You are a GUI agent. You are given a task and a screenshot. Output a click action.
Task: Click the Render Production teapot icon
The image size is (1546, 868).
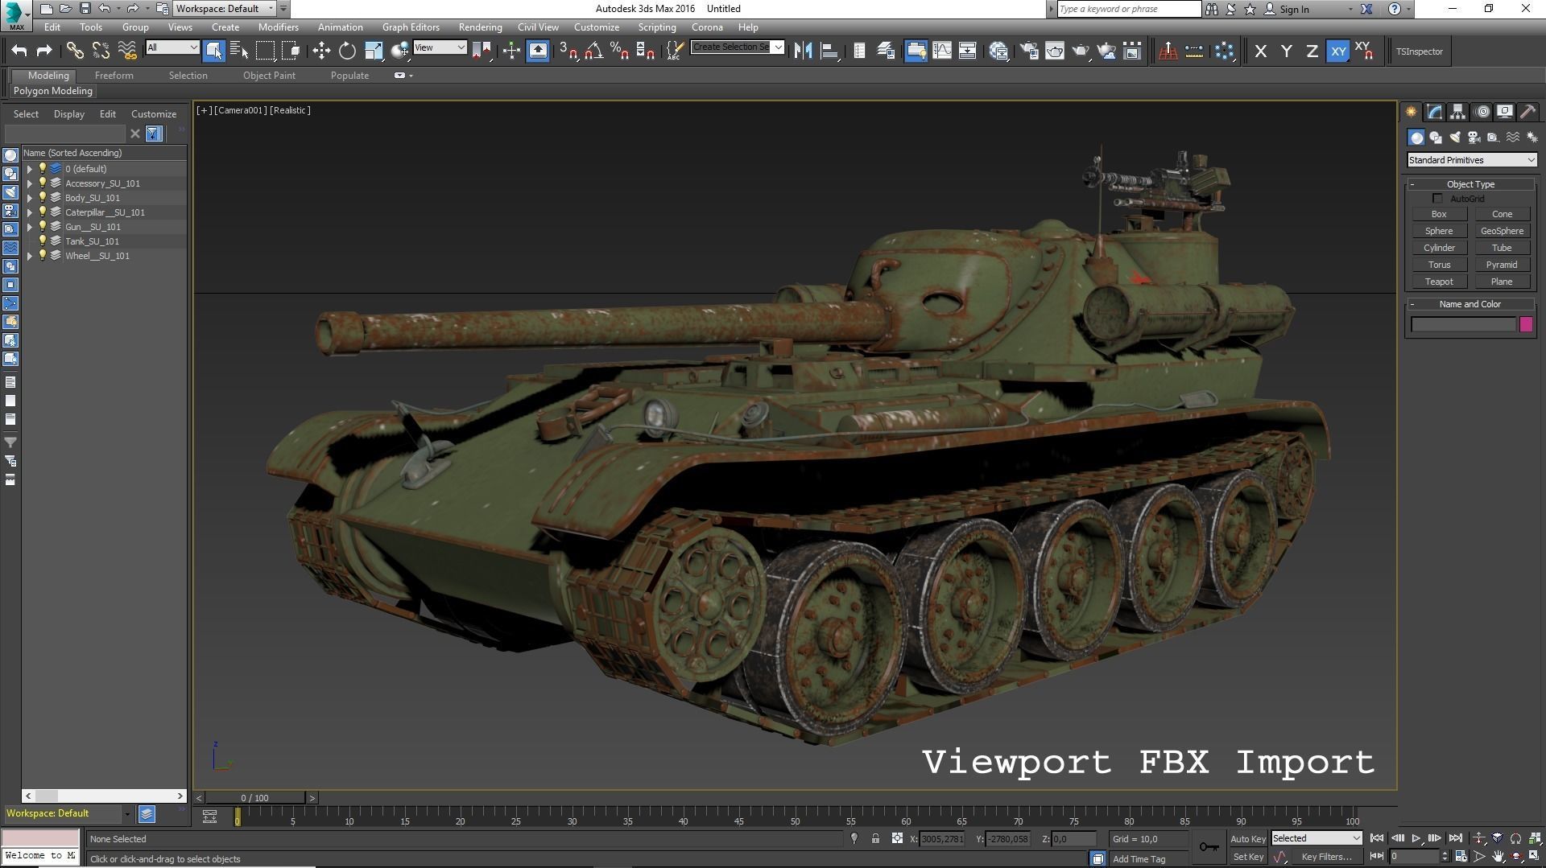coord(1081,51)
